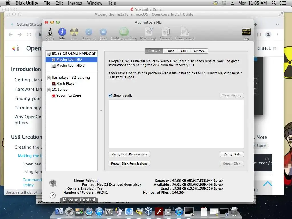Image resolution: width=292 pixels, height=219 pixels.
Task: Click the browser back arrow
Action: [11, 35]
